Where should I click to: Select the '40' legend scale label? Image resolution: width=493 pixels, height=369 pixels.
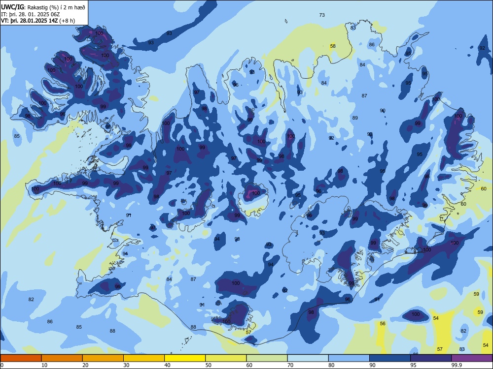click(167, 365)
